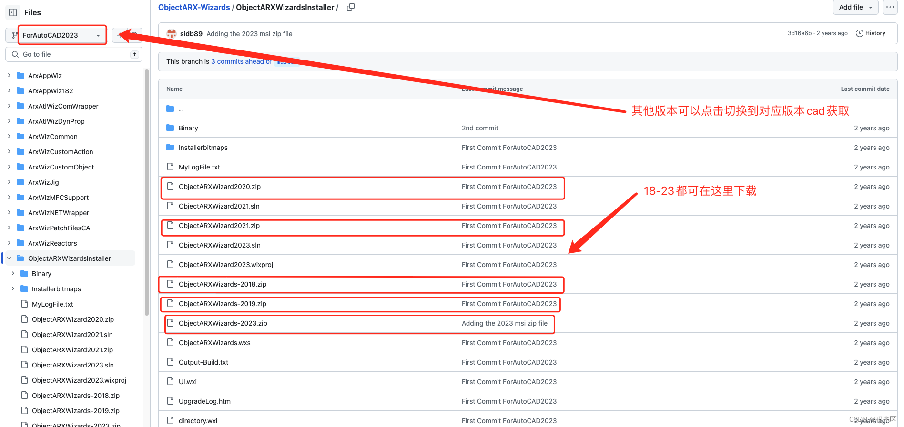
Task: Open '2nd commit' message for Binary
Action: point(480,128)
